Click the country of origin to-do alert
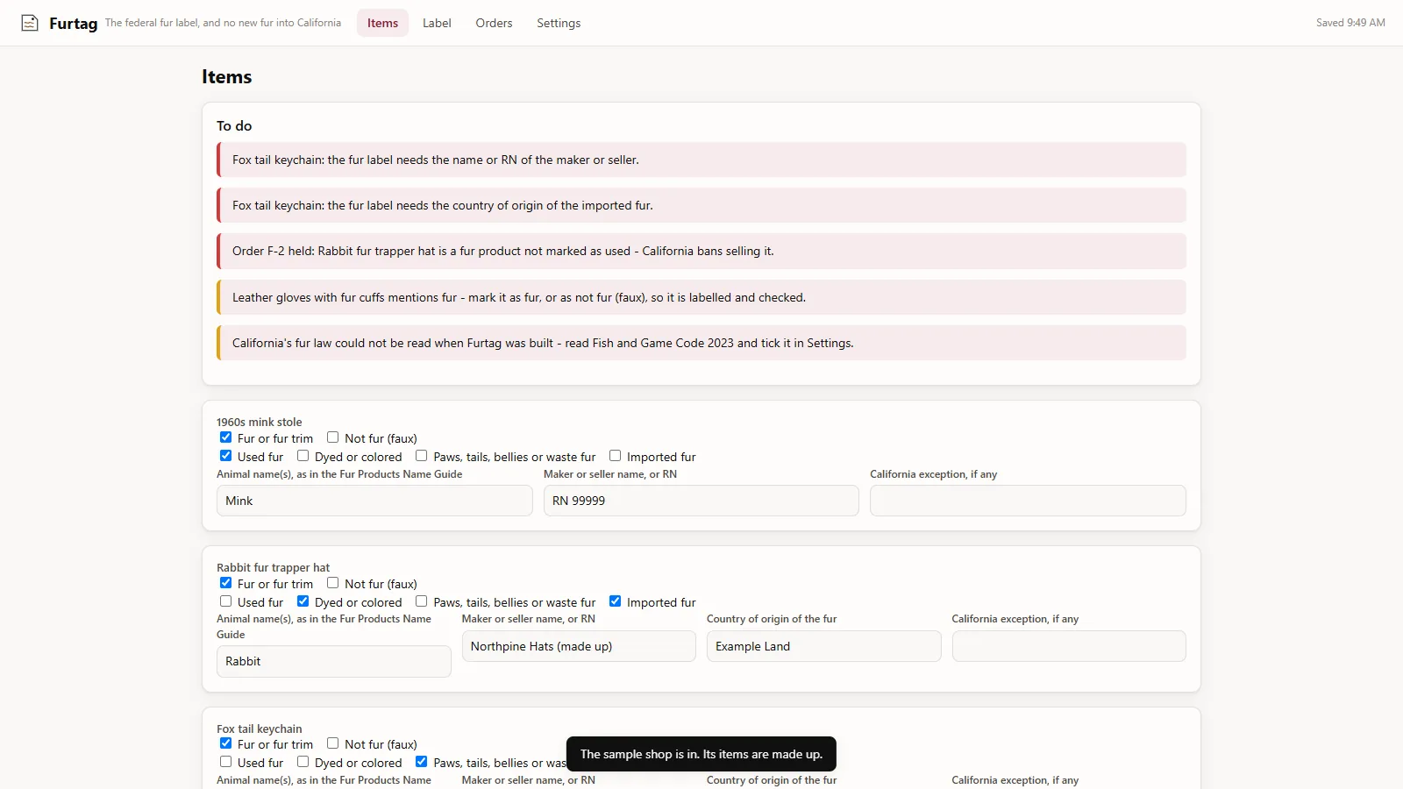 tap(701, 205)
